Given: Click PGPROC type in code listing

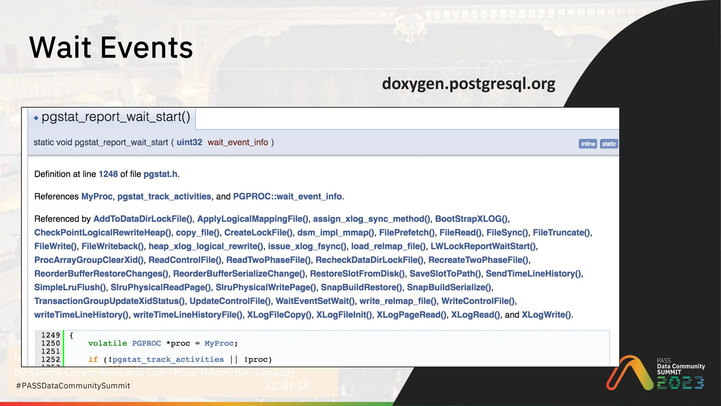Looking at the screenshot, I should 146,343.
